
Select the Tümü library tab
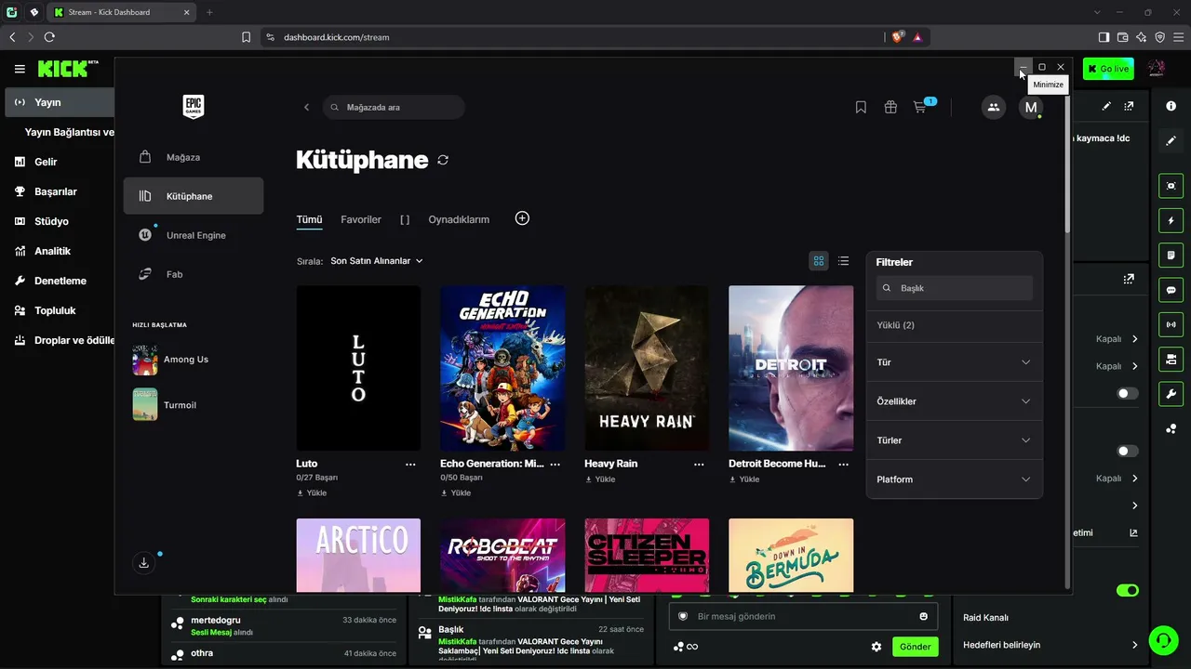coord(309,219)
